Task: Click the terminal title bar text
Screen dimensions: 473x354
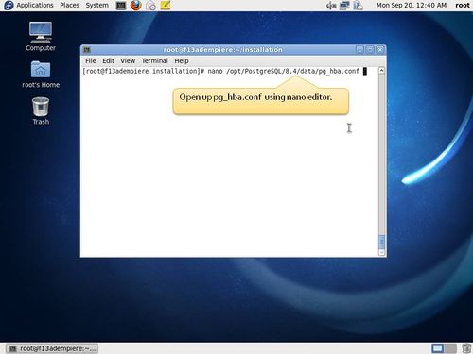Action: (222, 50)
